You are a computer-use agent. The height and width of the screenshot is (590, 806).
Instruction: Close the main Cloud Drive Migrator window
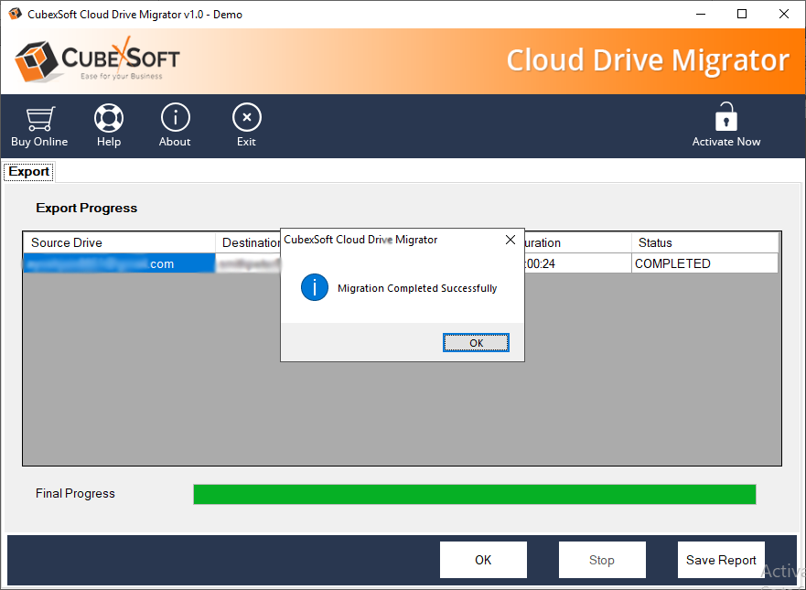point(784,14)
